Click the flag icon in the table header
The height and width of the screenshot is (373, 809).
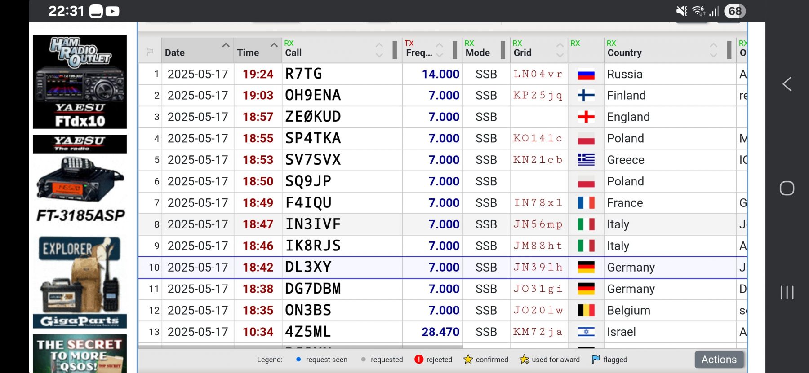[x=150, y=53]
